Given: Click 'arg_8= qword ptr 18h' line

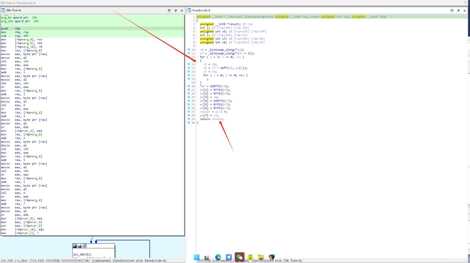Looking at the screenshot, I should (19, 18).
